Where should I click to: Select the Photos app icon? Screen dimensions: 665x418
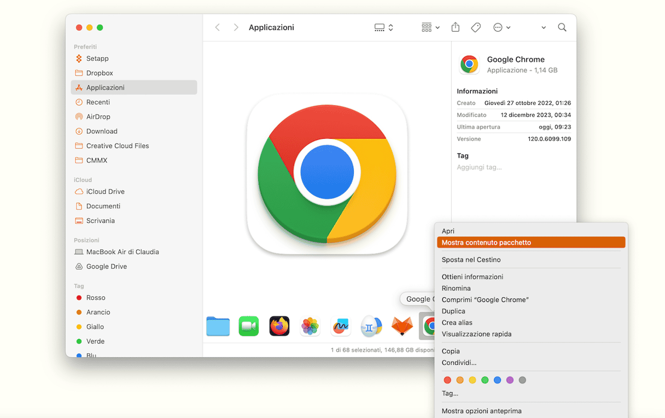point(310,326)
